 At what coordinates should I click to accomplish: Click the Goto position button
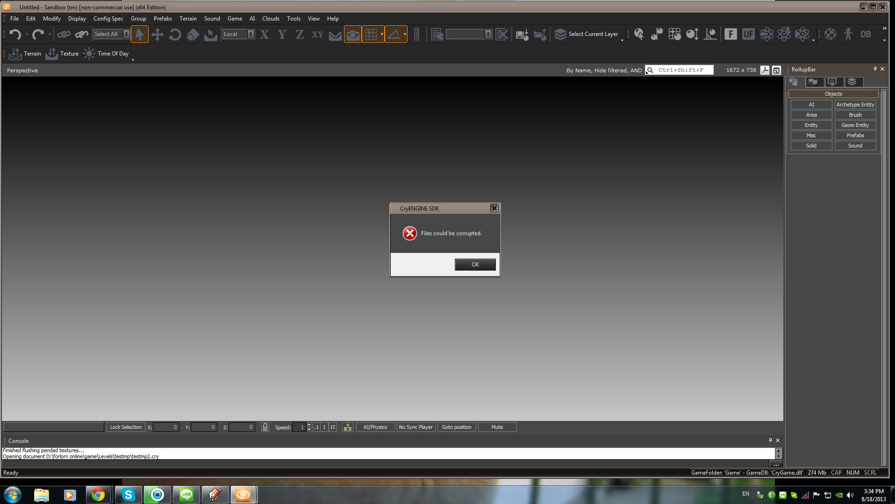457,427
